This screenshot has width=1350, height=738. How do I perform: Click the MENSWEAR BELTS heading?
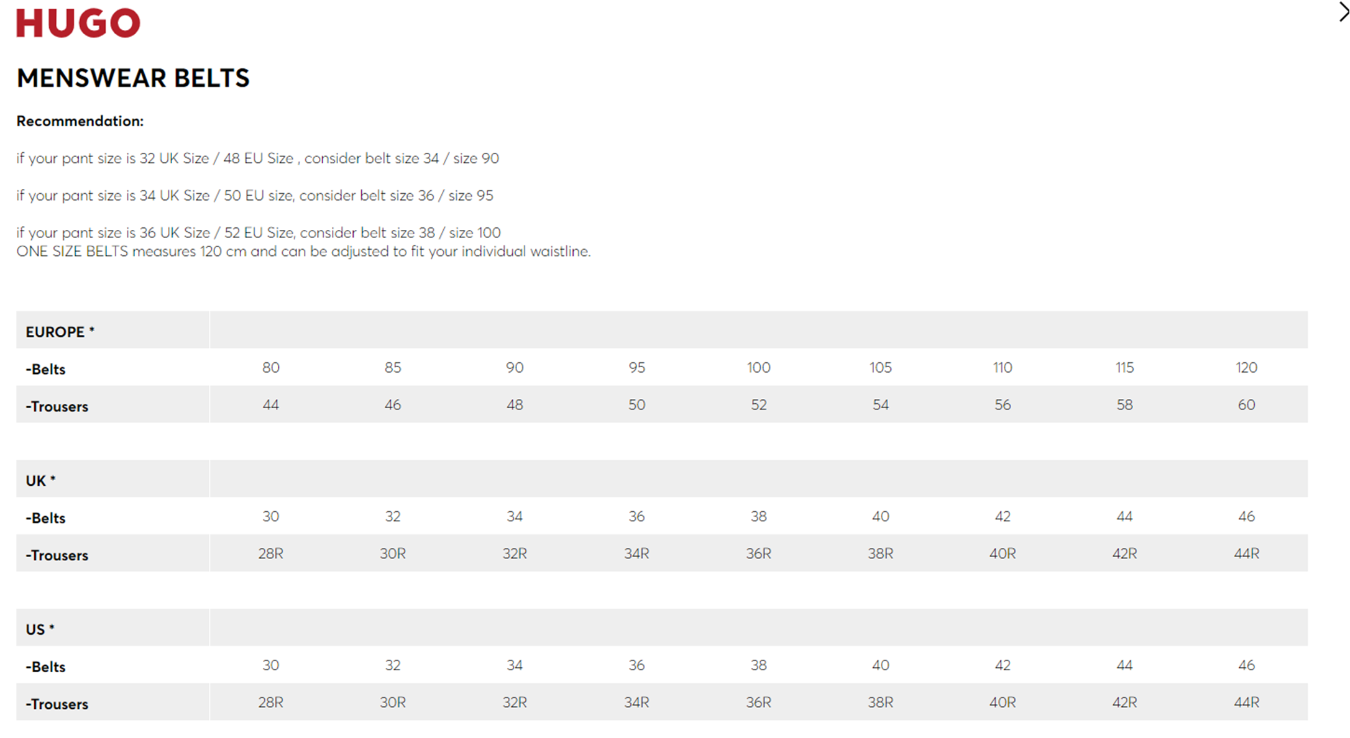click(133, 78)
